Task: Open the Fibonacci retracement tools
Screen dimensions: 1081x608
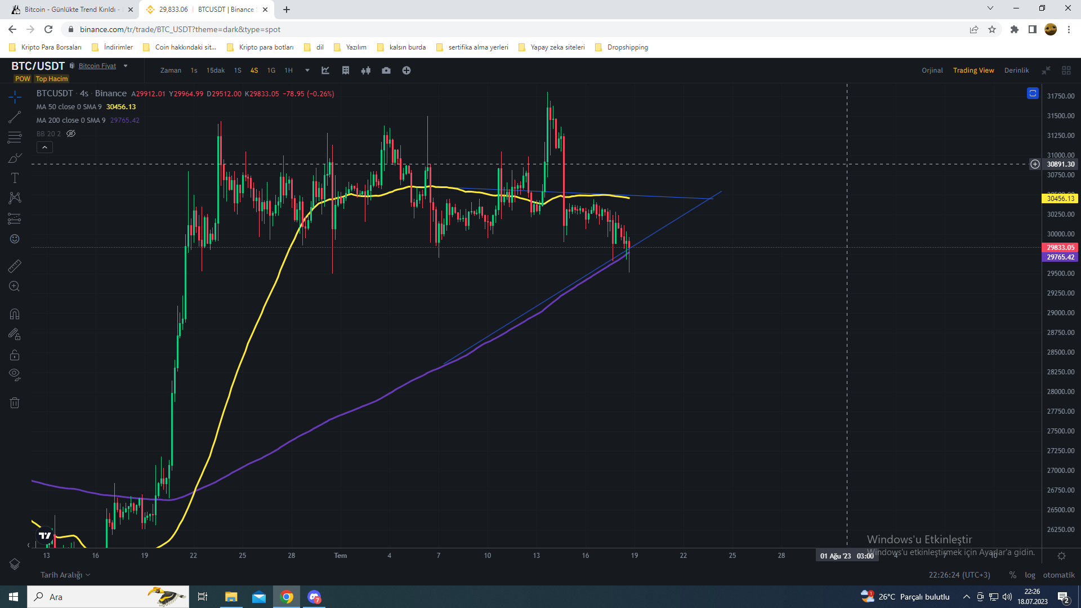Action: 15,137
